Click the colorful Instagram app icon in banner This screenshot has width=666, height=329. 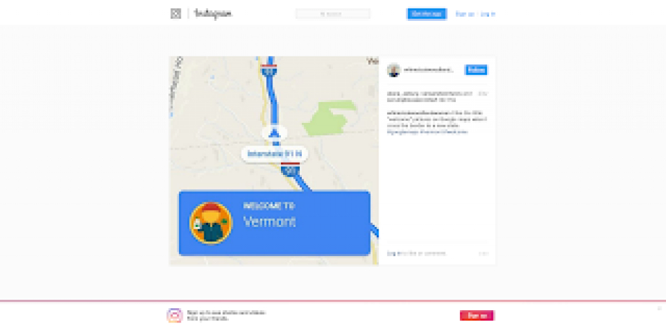coord(174,315)
